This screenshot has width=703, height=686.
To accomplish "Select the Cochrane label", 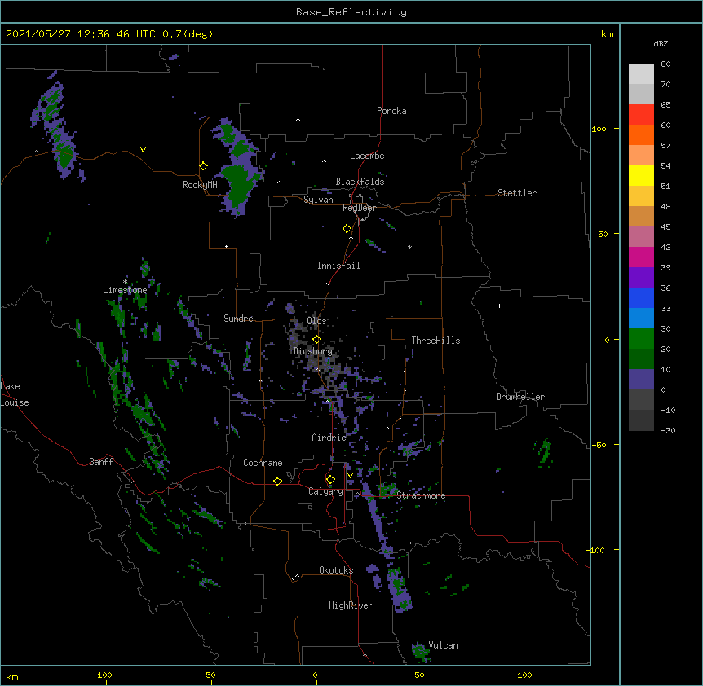I will coord(263,463).
